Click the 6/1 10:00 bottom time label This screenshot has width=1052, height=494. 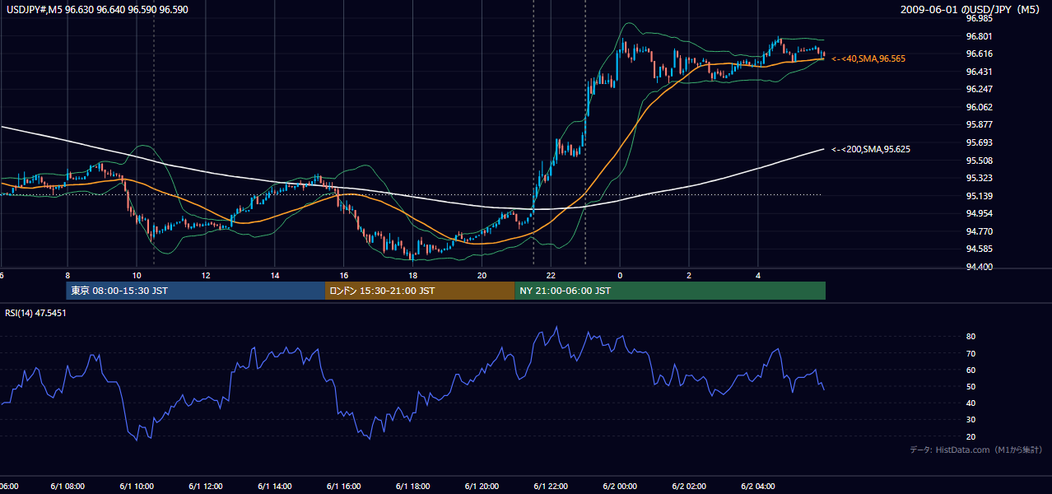click(137, 487)
